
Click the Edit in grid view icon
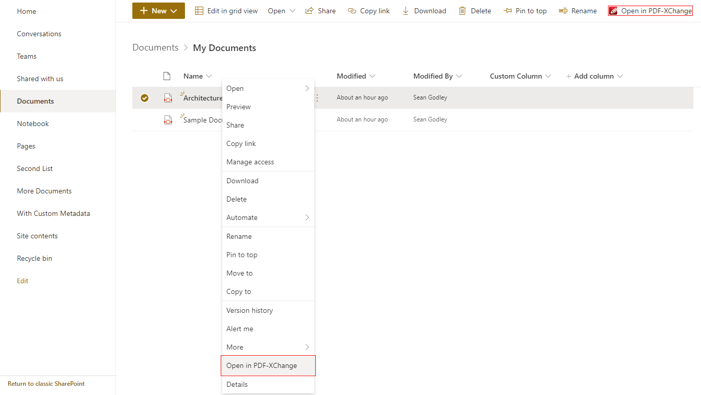[x=199, y=11]
